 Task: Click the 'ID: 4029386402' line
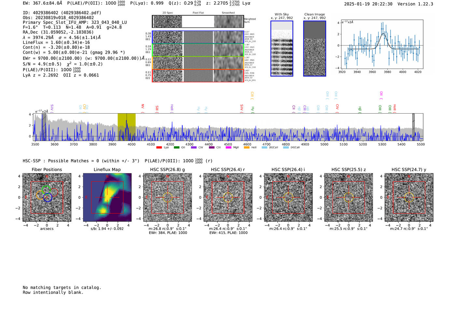[62, 13]
